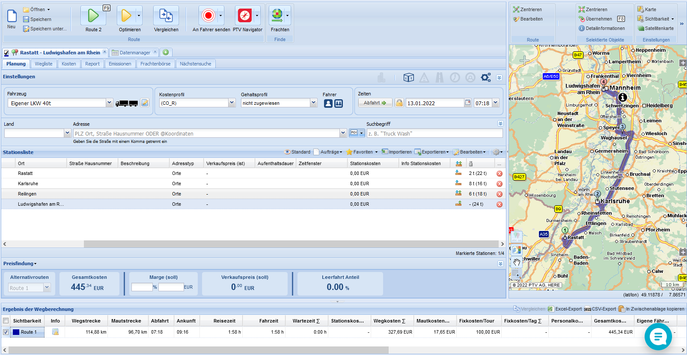Toggle the Route 1 visibility checkbox
This screenshot has width=687, height=355.
(x=6, y=332)
